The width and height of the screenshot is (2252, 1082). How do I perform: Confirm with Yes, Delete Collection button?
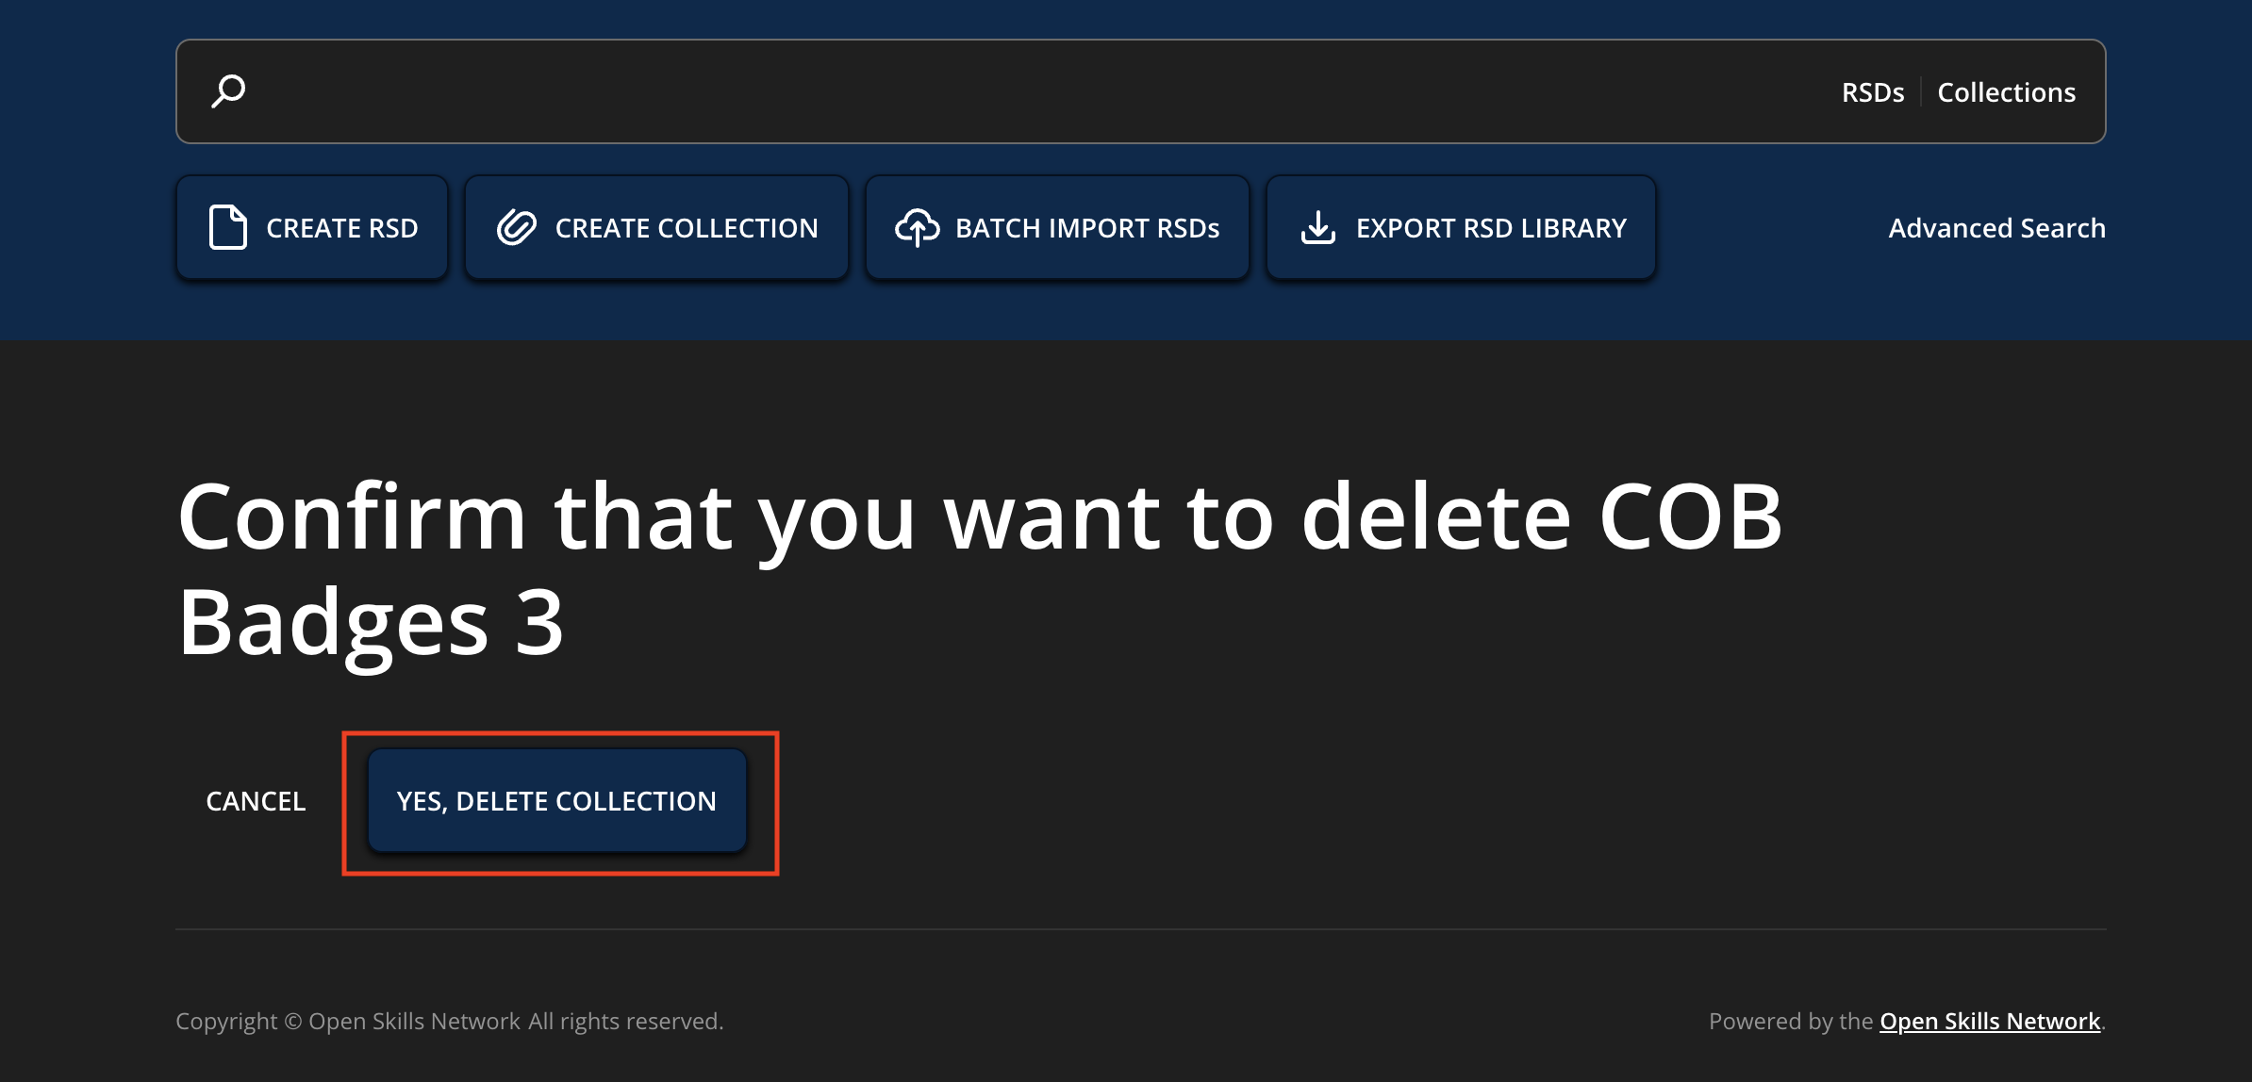(x=556, y=801)
